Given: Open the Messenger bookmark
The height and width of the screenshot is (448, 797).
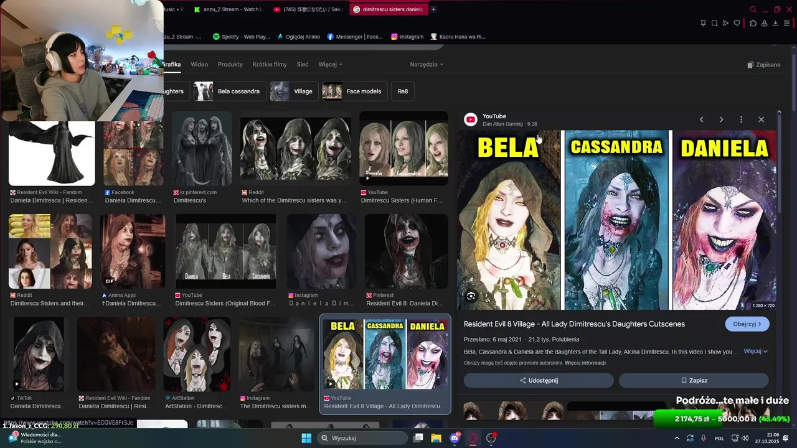Looking at the screenshot, I should click(x=355, y=37).
